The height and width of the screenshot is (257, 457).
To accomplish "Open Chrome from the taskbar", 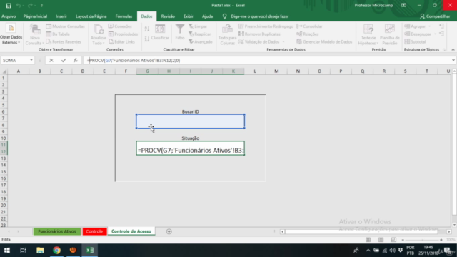I will click(x=56, y=251).
